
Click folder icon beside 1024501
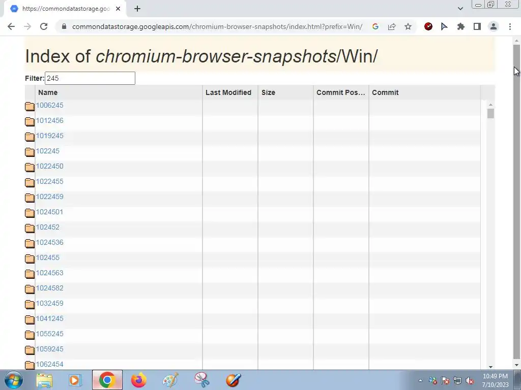coord(30,213)
